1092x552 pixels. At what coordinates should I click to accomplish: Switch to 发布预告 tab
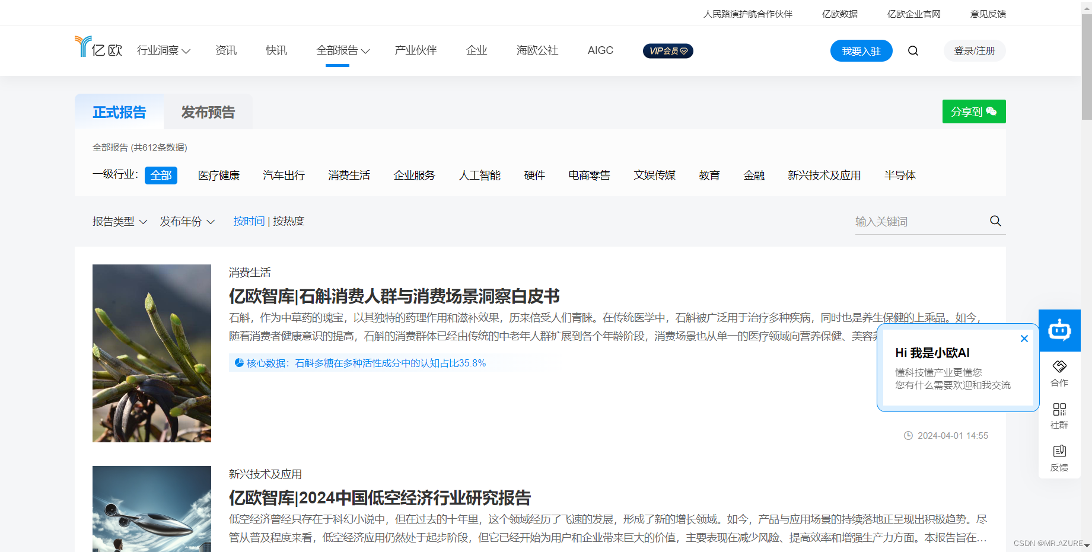coord(208,112)
